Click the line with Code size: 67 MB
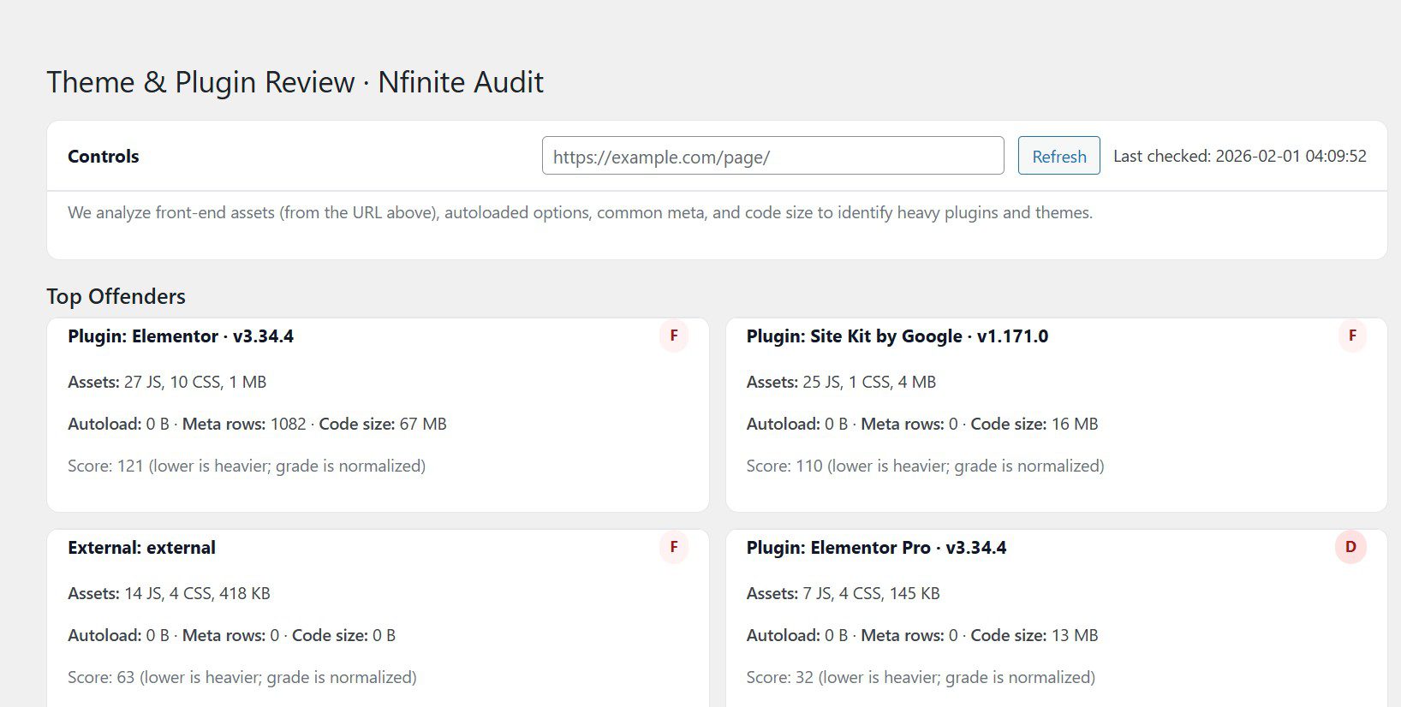 coord(257,424)
